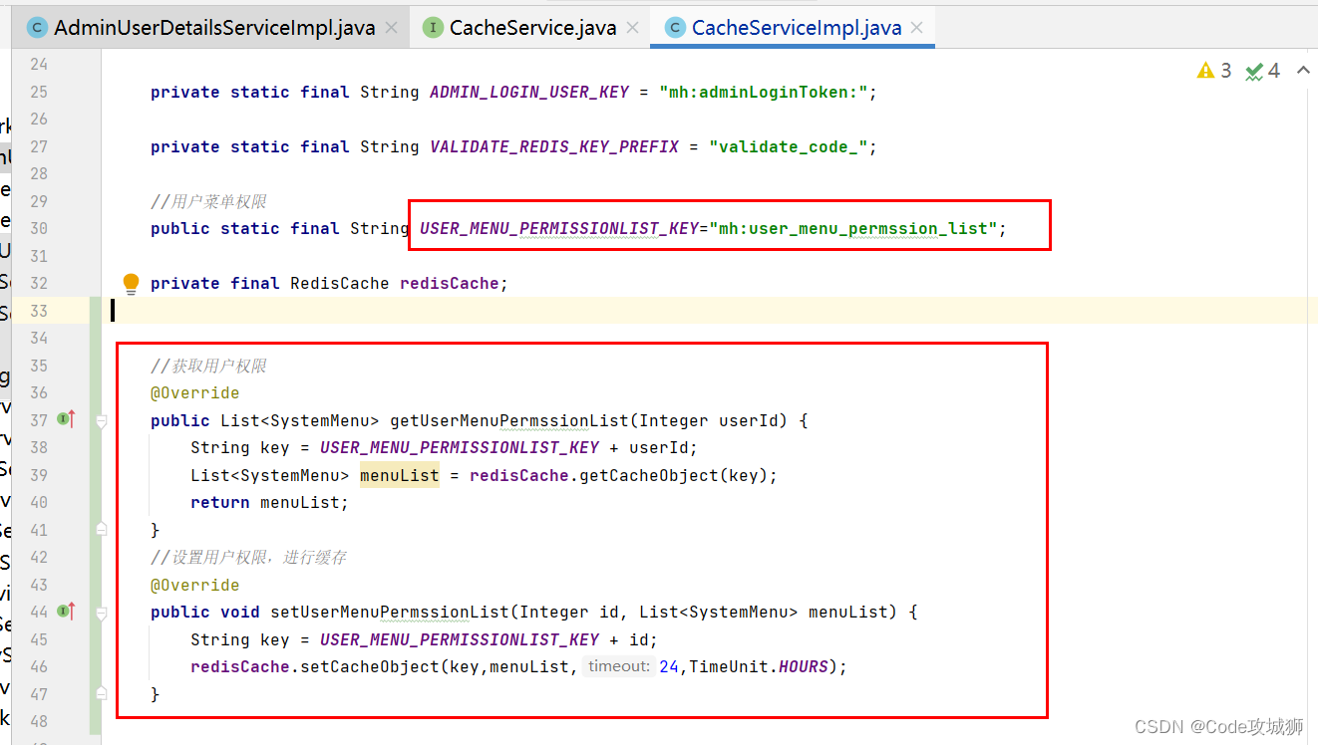The height and width of the screenshot is (745, 1318).
Task: Click the yellow warnings count indicator showing 3
Action: click(1214, 71)
